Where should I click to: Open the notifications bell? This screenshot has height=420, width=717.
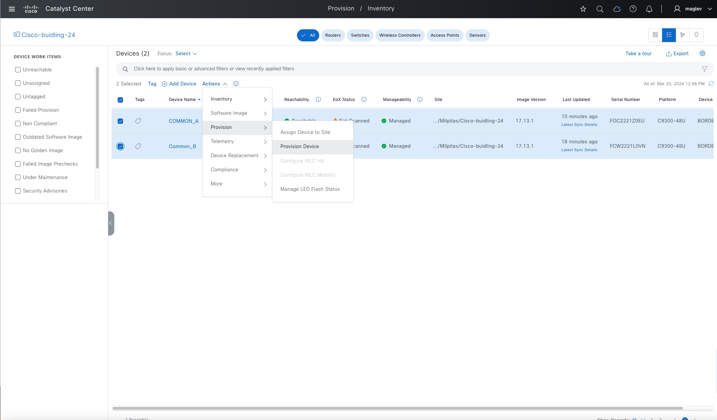pos(649,9)
